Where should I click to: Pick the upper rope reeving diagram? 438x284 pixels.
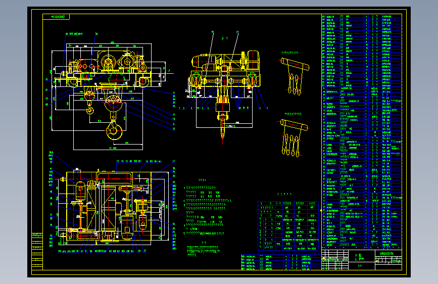[x=295, y=76]
